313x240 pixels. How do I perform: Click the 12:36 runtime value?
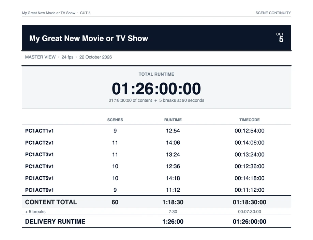[173, 166]
